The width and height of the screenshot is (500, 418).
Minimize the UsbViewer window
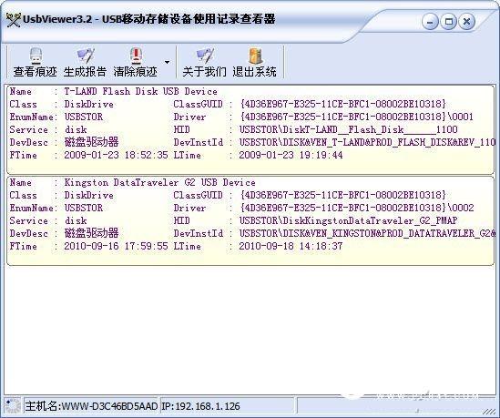pos(430,22)
